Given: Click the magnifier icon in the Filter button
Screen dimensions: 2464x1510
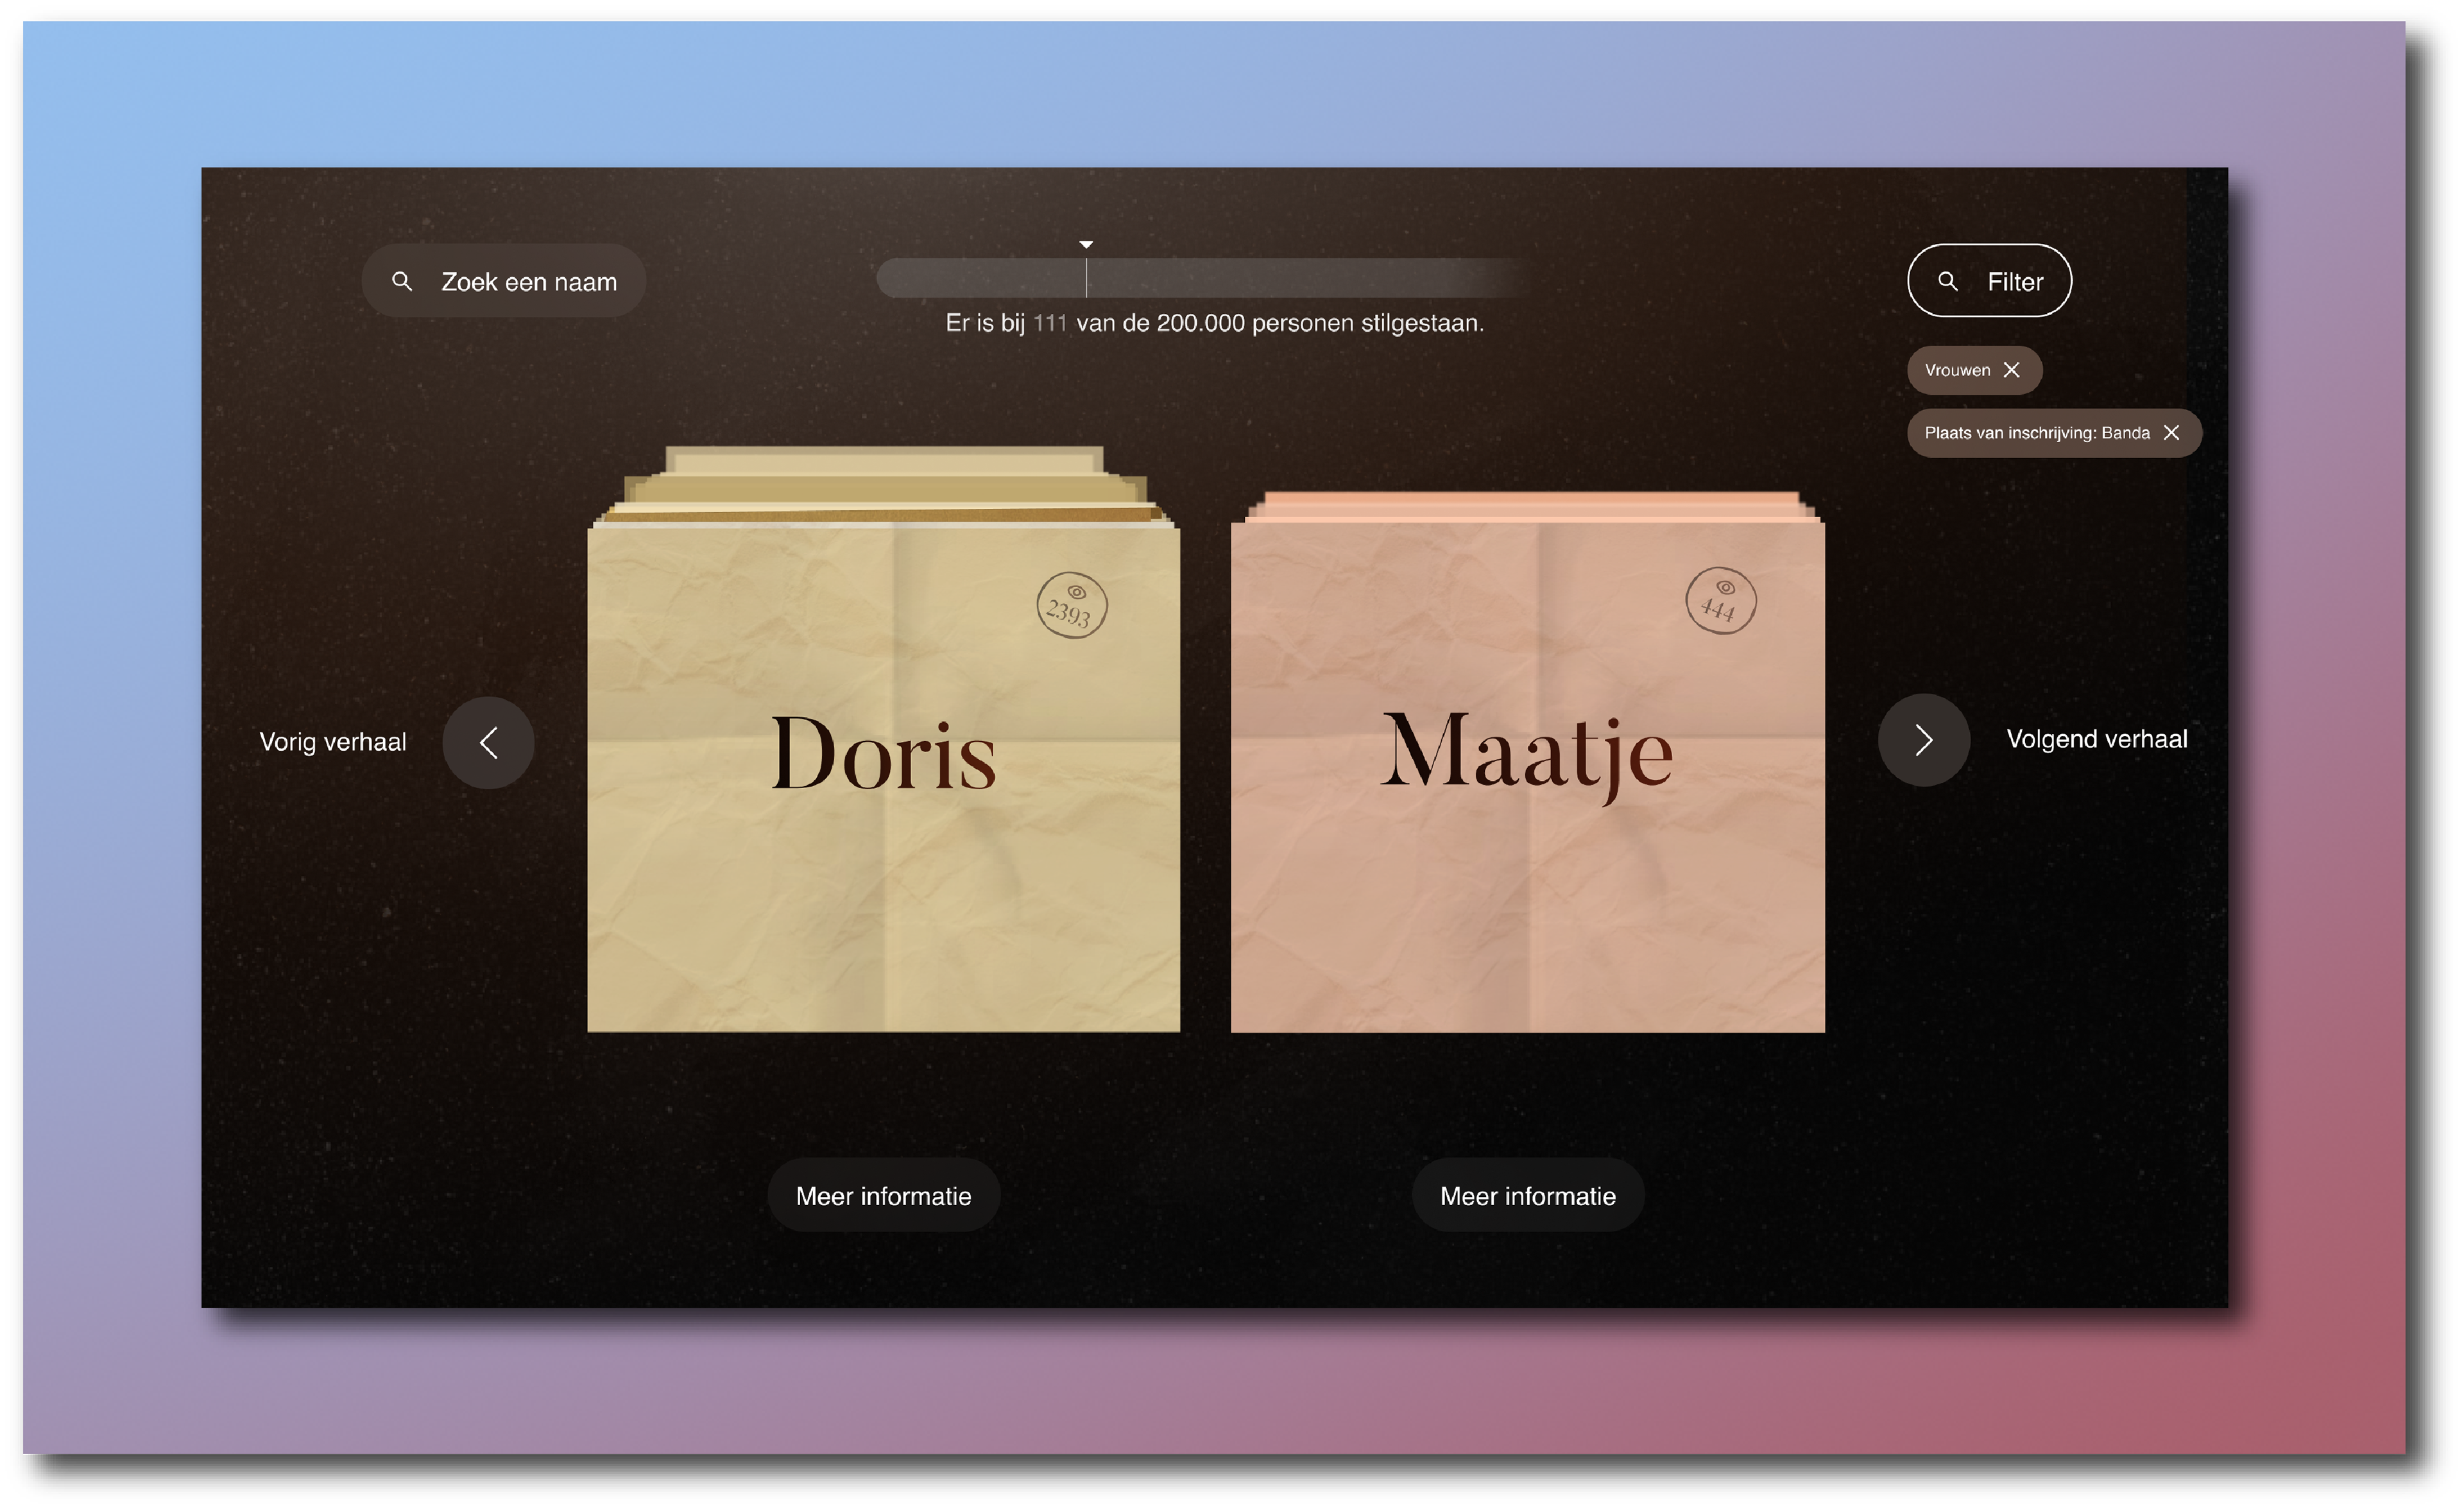Looking at the screenshot, I should [x=1947, y=281].
